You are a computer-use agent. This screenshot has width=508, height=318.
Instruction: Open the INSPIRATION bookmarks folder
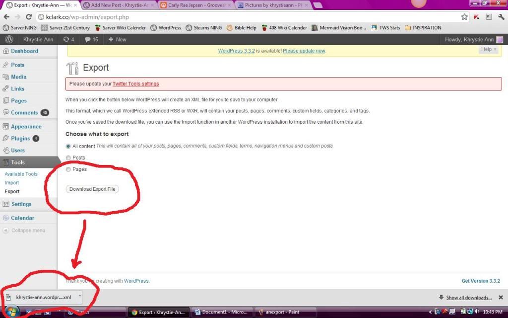coord(423,28)
